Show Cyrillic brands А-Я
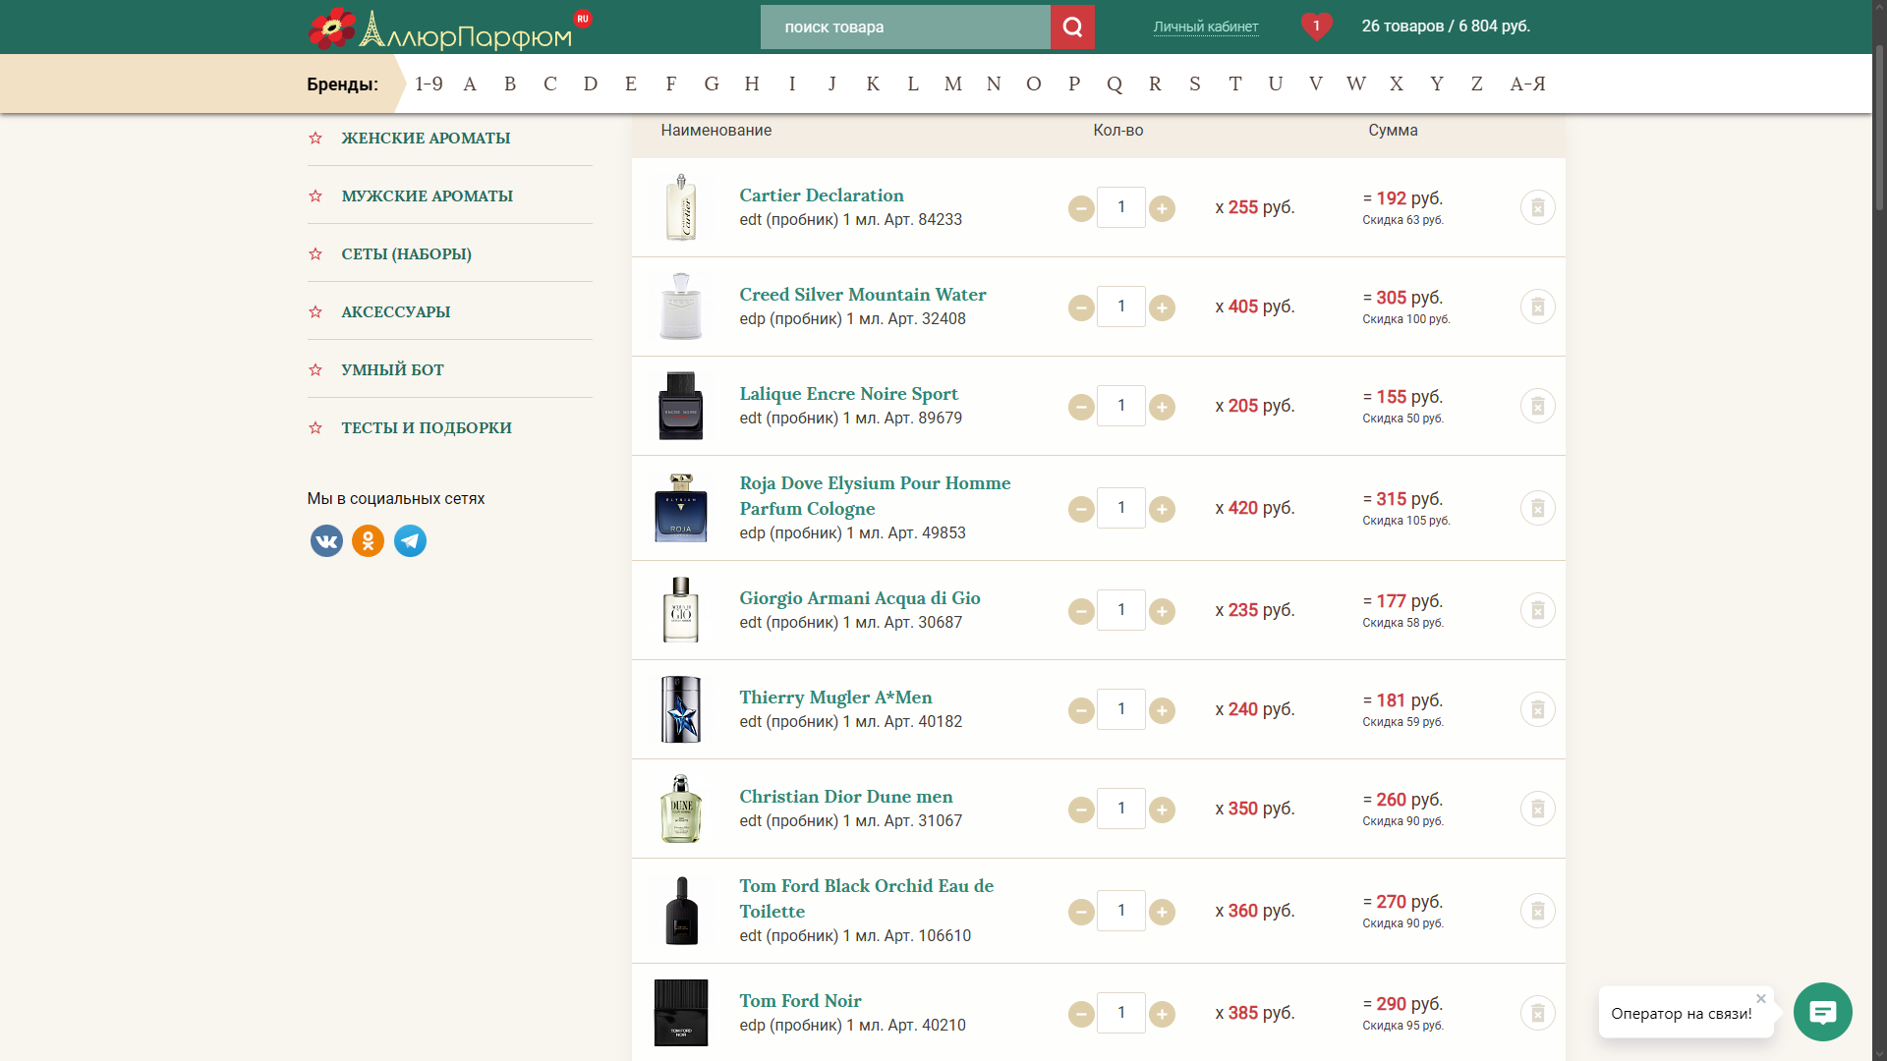The image size is (1887, 1061). (x=1527, y=84)
